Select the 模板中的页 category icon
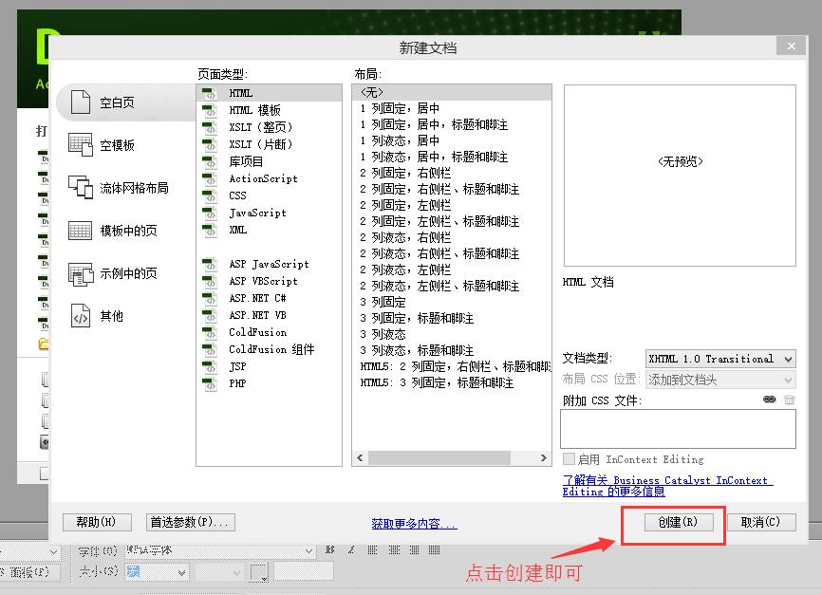Screen dimensions: 822x595 coord(80,230)
